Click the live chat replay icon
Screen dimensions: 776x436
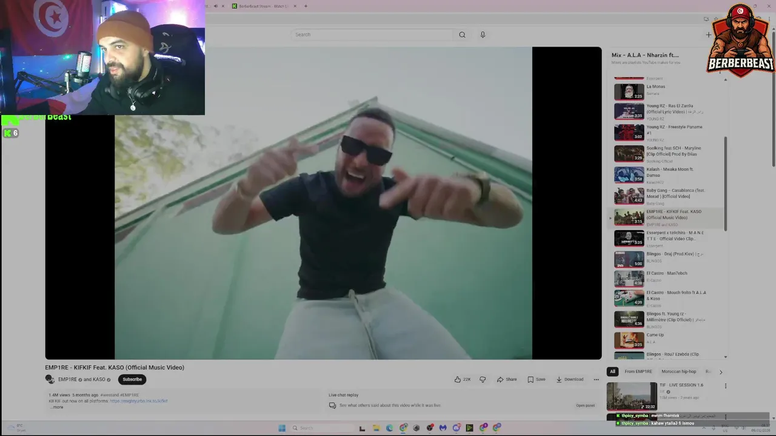332,405
